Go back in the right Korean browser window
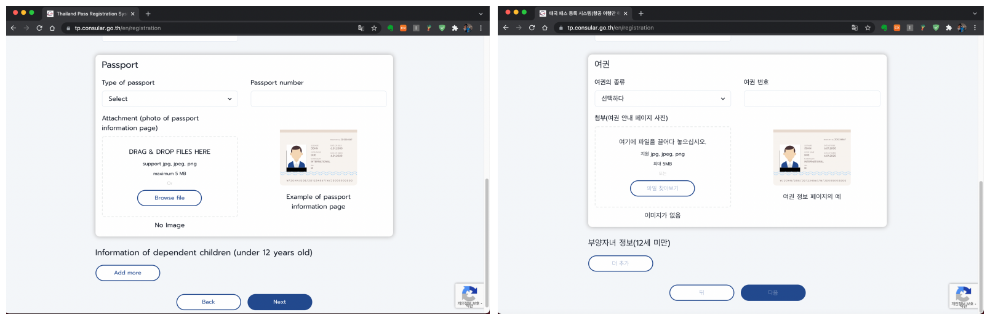990x320 pixels. click(x=506, y=28)
